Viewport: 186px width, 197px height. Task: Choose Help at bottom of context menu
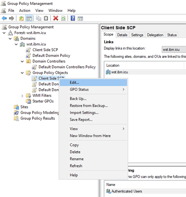(93, 175)
